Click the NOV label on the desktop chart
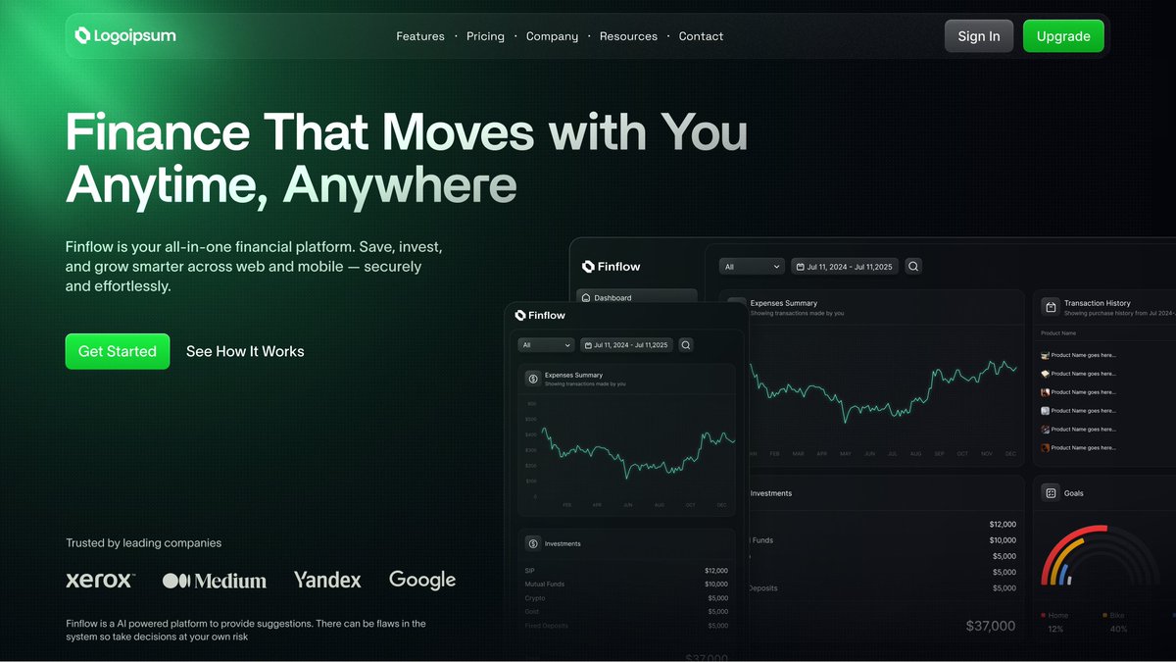The width and height of the screenshot is (1176, 662). 986,454
